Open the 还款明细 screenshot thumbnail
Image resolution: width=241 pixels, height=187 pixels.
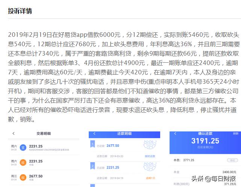click(x=124, y=159)
